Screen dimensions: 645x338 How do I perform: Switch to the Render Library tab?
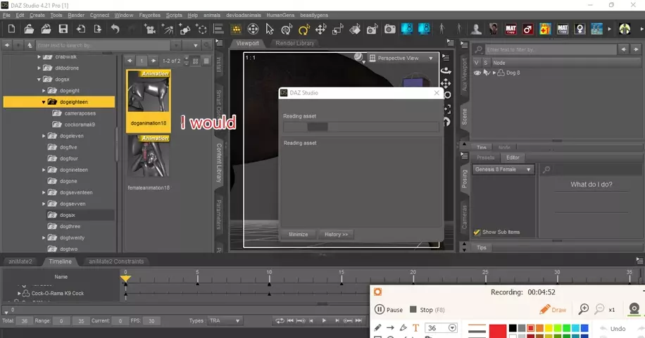[295, 43]
